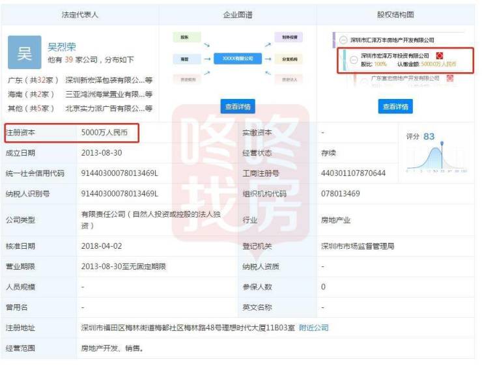Click the XXXX有限公司 center node
The width and height of the screenshot is (482, 366).
click(238, 59)
